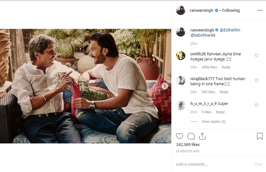This screenshot has height=172, width=266.
Task: Reply to nirajblack777's comment
Action: pyautogui.click(x=224, y=92)
